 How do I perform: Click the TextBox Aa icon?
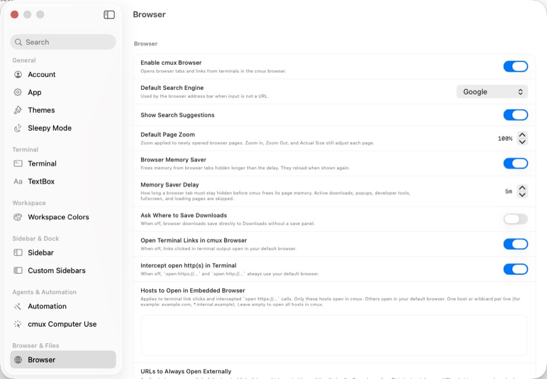coord(18,182)
